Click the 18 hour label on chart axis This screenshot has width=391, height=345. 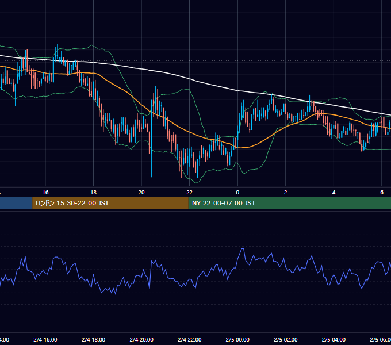click(x=94, y=193)
